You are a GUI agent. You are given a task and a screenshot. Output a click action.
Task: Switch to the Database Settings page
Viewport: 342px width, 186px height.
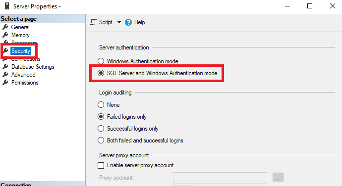(33, 67)
